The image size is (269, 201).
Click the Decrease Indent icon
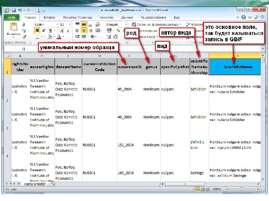(78, 36)
